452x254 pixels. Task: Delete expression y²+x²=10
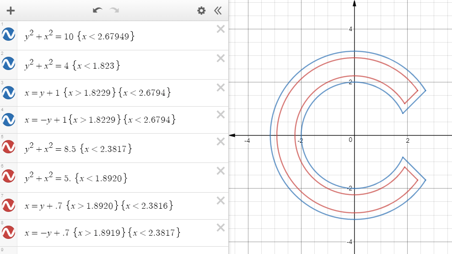click(x=221, y=29)
